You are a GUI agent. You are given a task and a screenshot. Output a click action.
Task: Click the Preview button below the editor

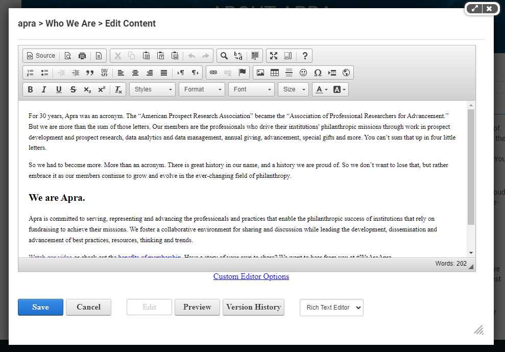pyautogui.click(x=198, y=307)
